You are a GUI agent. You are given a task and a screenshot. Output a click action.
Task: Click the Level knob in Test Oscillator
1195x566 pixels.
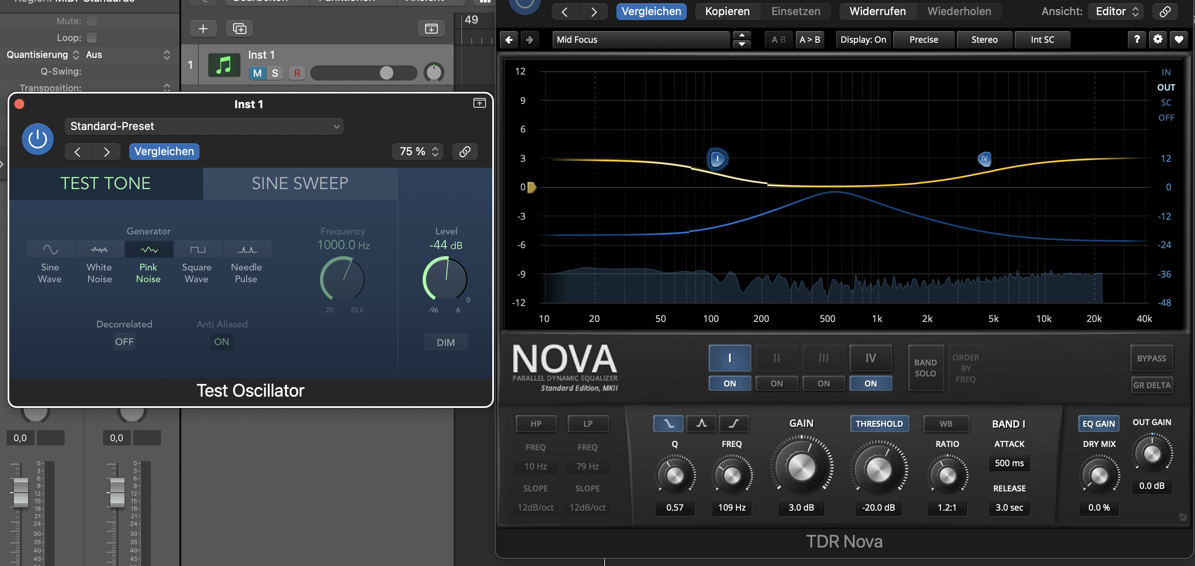click(445, 279)
